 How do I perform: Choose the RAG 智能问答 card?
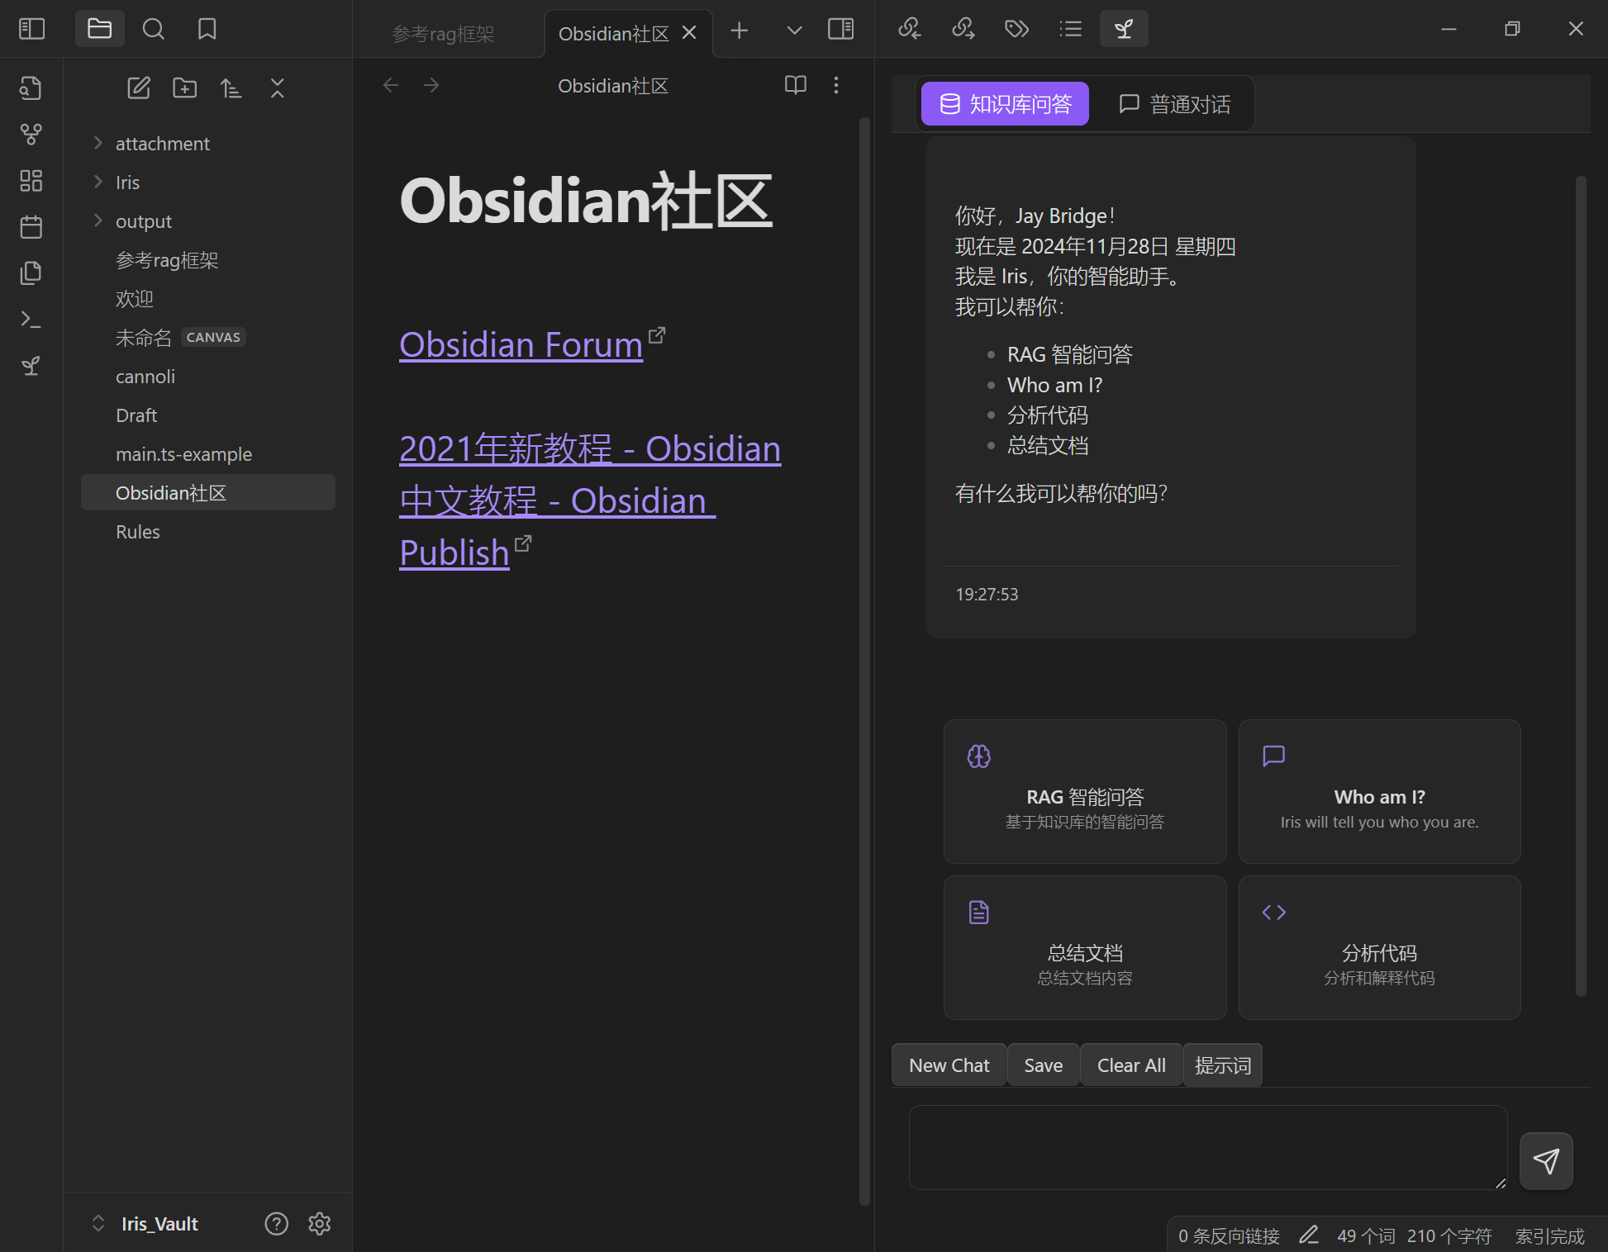coord(1085,791)
